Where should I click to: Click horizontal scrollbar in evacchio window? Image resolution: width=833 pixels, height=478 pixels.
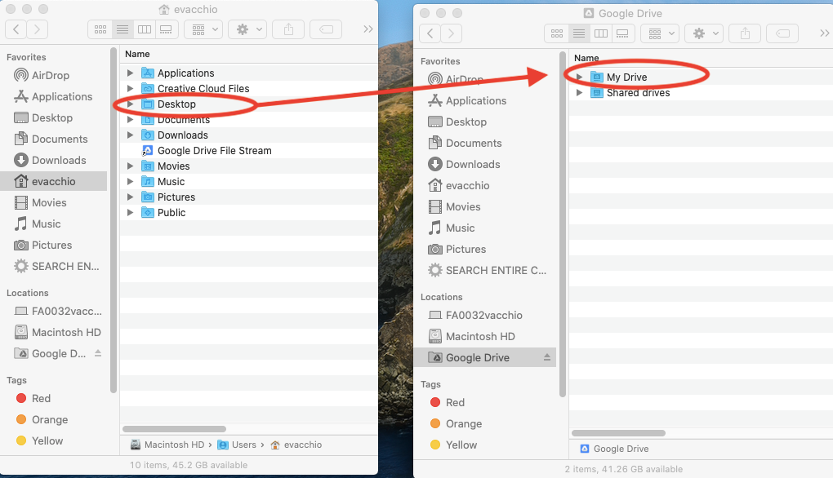click(174, 429)
